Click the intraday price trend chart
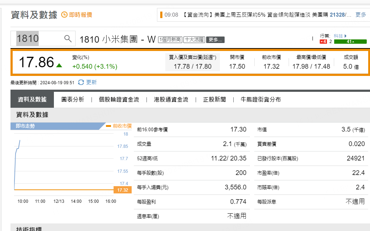 [x=64, y=165]
